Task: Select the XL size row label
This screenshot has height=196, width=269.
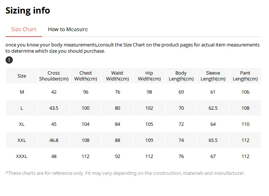Action: tap(22, 124)
